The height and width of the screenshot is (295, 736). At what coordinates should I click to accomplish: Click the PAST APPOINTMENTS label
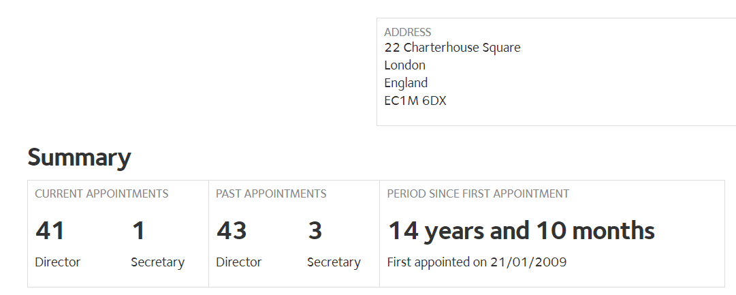271,193
